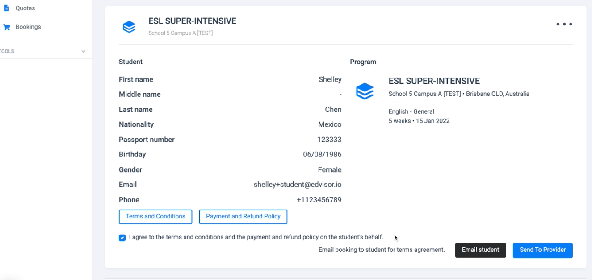Click the Email student button
The image size is (592, 280).
coord(480,250)
